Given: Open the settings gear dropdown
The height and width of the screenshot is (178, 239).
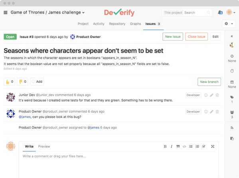Looking at the screenshot, I should point(229,24).
